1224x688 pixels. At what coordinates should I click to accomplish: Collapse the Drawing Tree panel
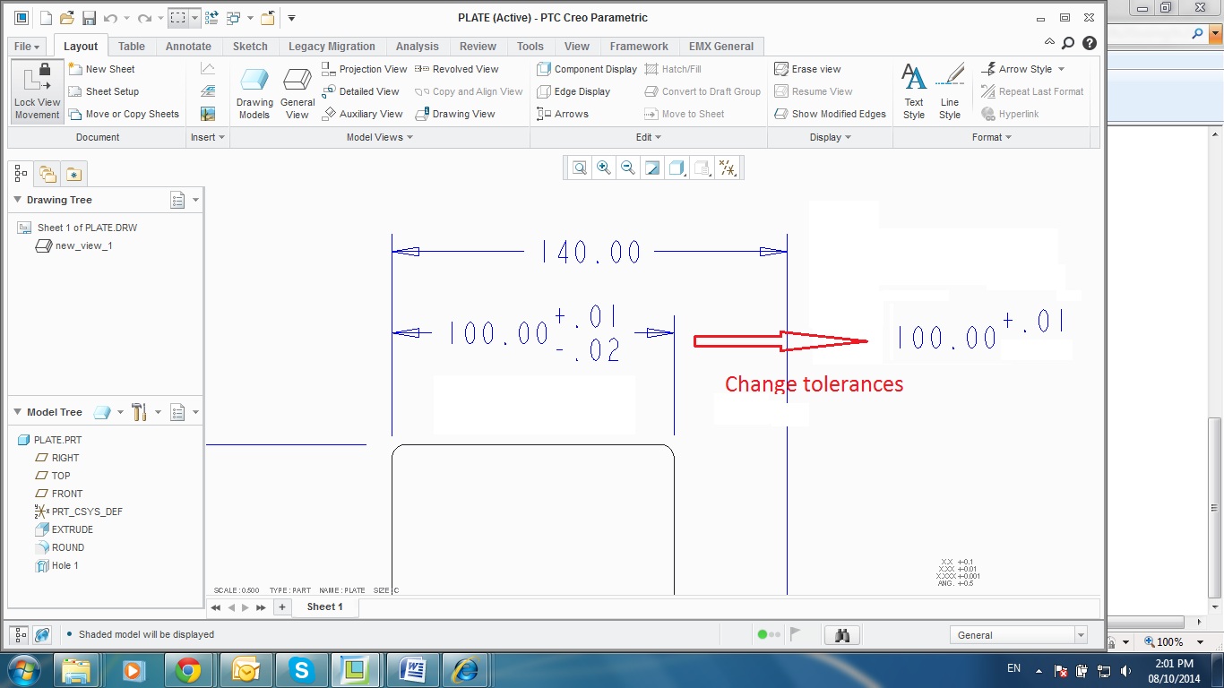[17, 200]
